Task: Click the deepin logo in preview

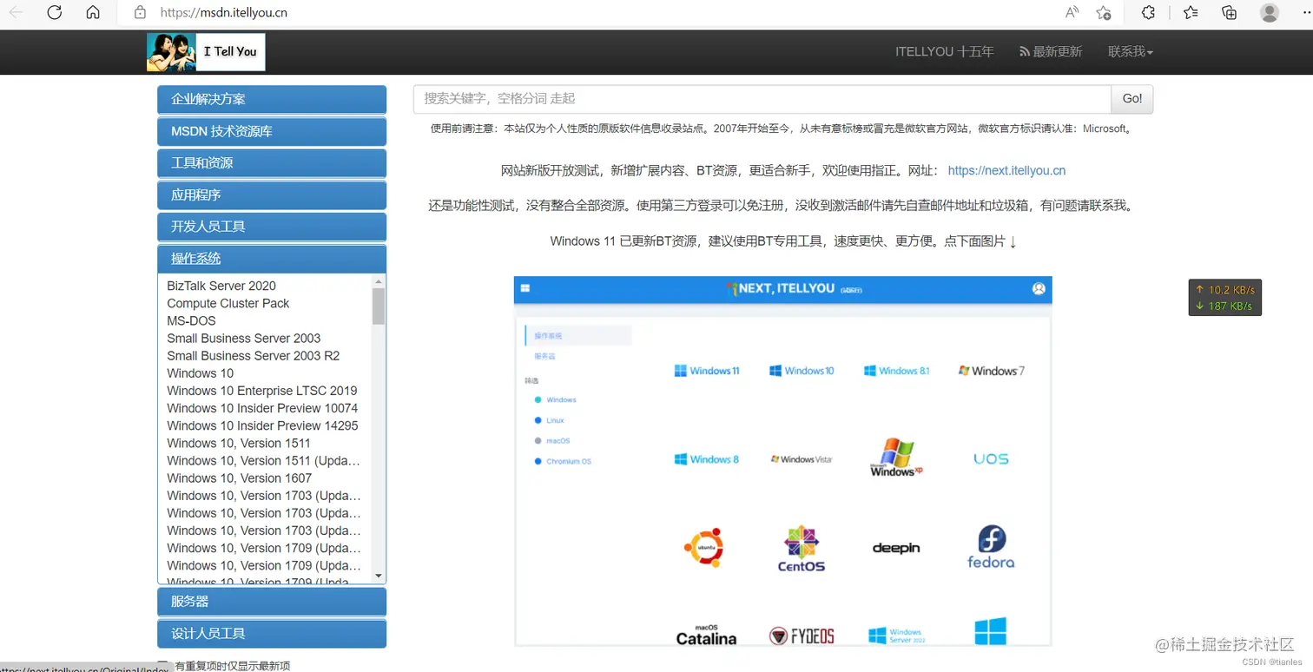Action: (x=896, y=548)
